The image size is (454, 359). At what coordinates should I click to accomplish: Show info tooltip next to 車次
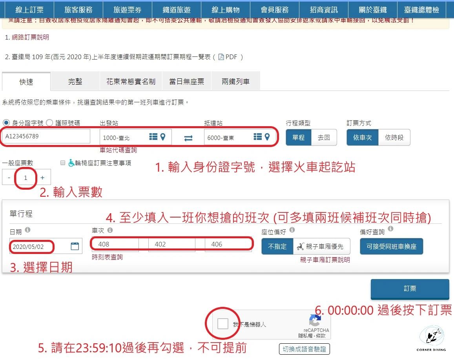coord(110,230)
